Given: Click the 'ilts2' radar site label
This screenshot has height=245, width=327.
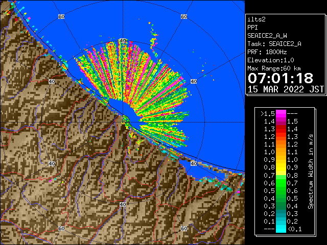Looking at the screenshot, I should click(x=256, y=19).
